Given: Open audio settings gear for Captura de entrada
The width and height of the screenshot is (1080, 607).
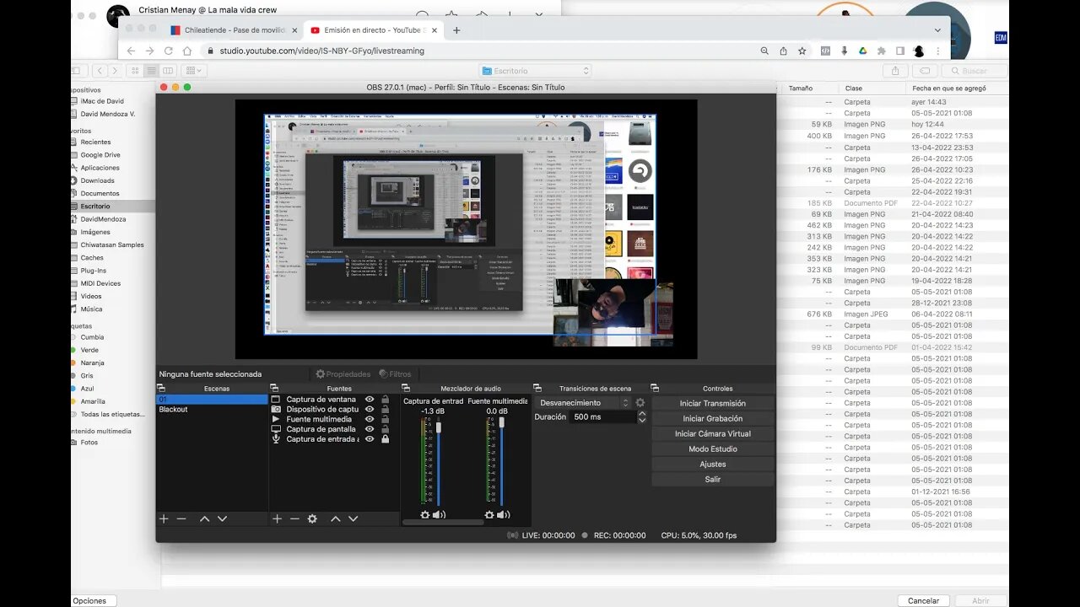Looking at the screenshot, I should click(424, 514).
